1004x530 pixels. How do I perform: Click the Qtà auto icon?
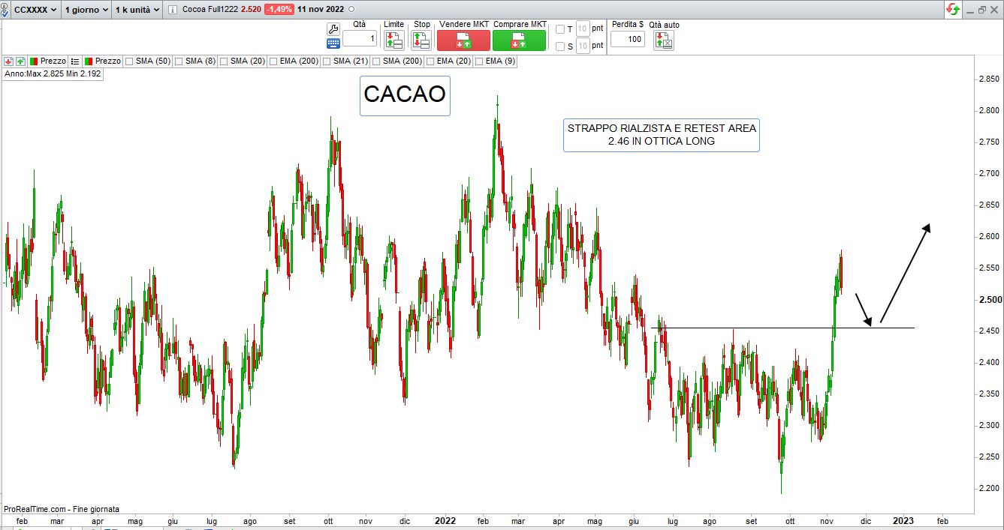[664, 40]
